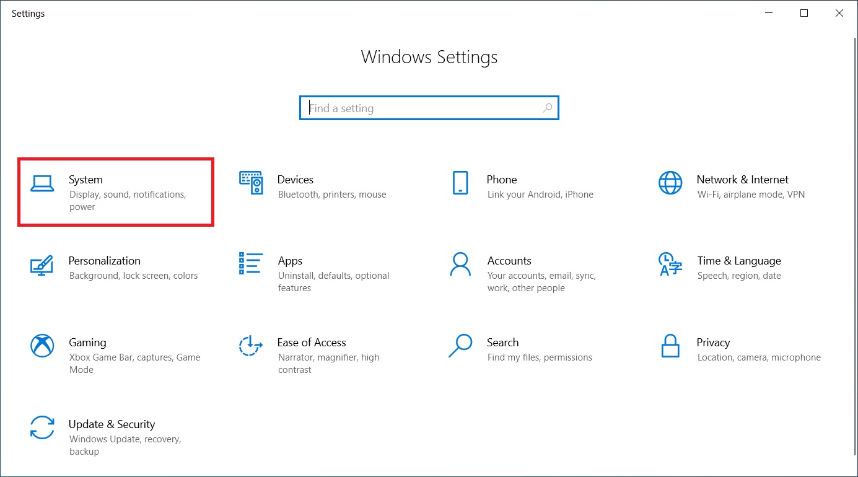
Task: Click the System laptop icon
Action: 42,184
